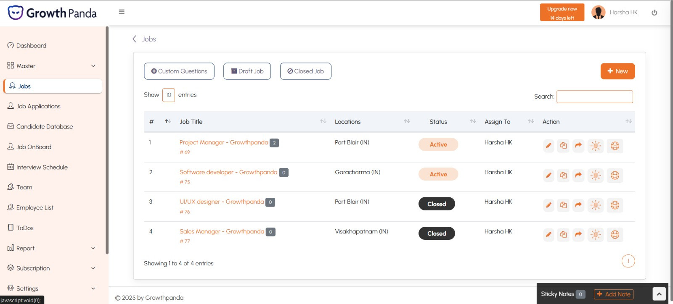Copy the Project Manager job via duplicate icon
The width and height of the screenshot is (673, 304).
[x=563, y=146]
